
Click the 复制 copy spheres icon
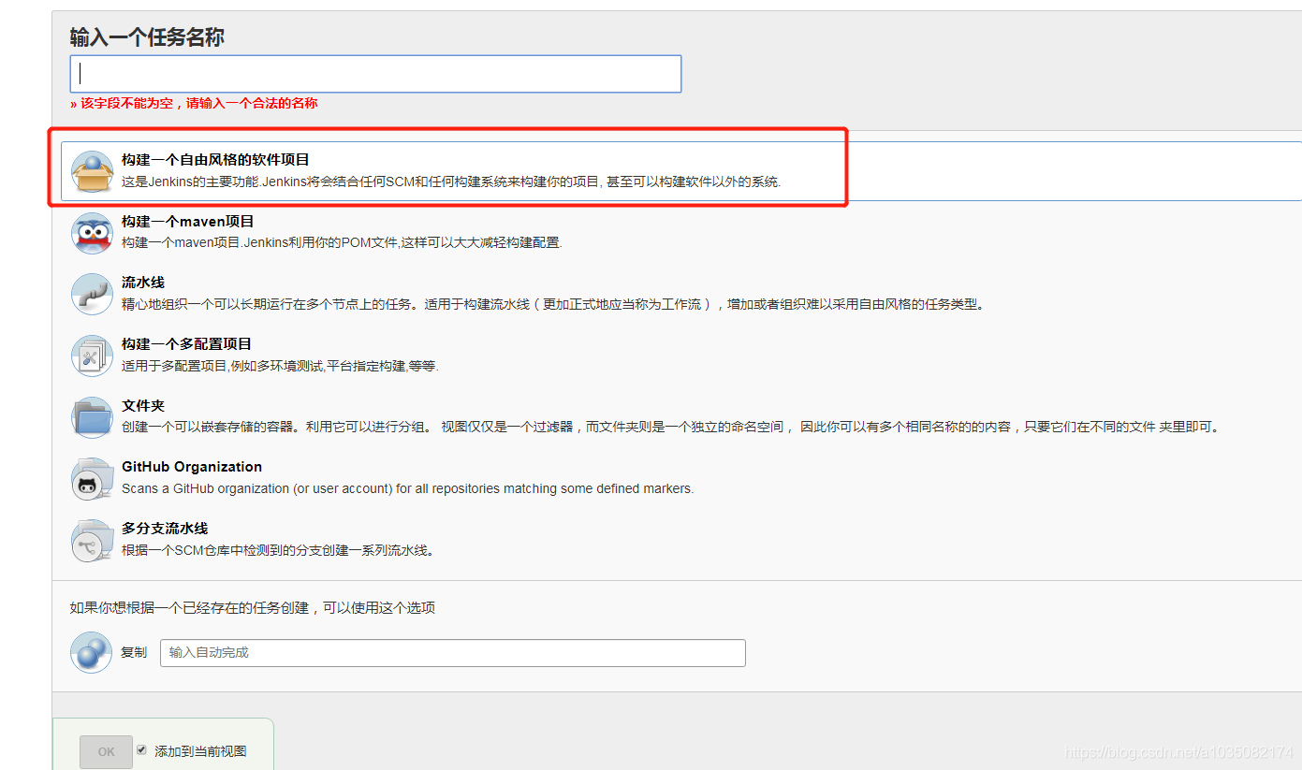(x=92, y=651)
